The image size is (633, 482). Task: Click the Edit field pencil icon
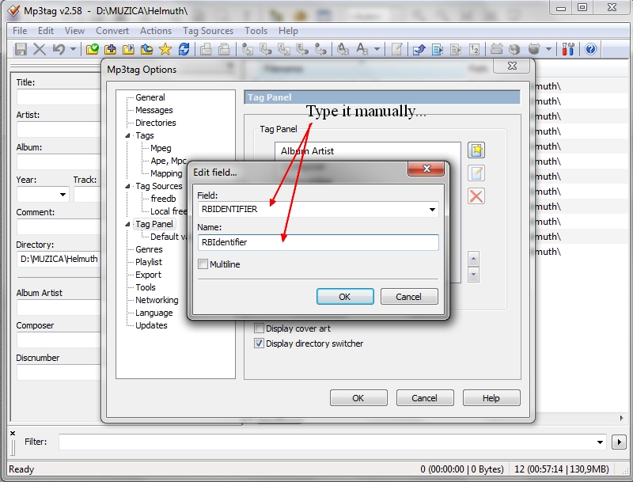coord(476,173)
